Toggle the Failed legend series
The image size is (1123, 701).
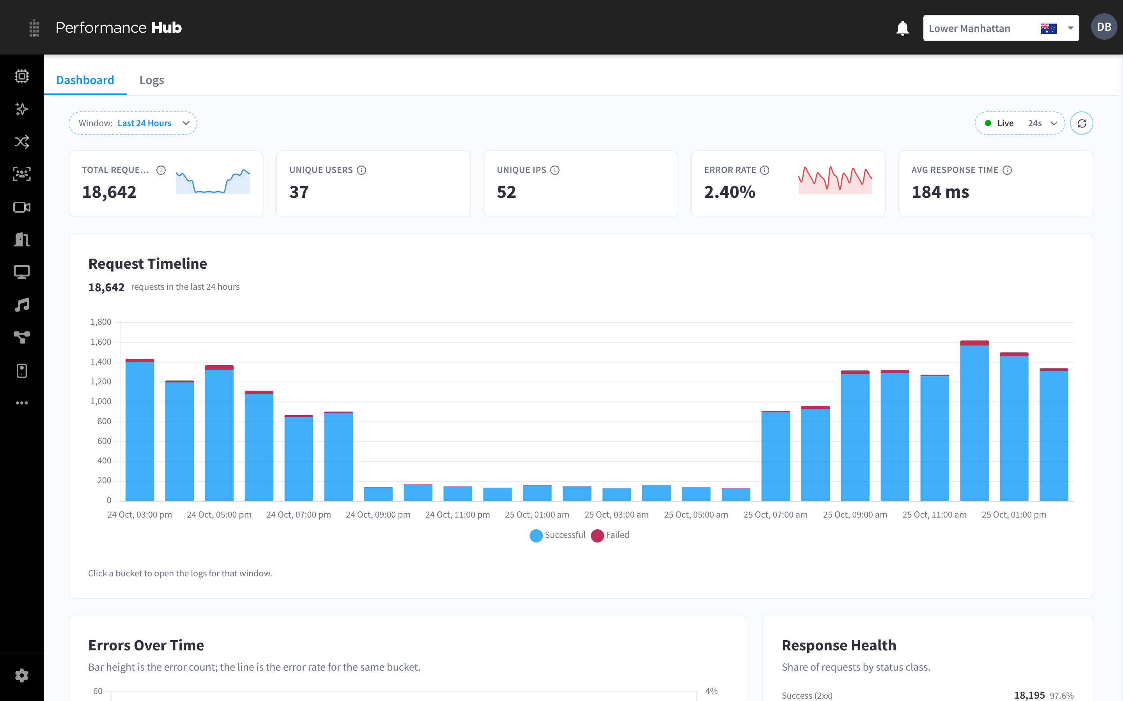[x=610, y=535]
